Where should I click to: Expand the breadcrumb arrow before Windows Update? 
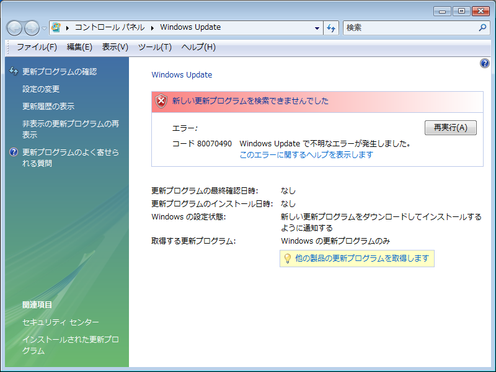(152, 28)
